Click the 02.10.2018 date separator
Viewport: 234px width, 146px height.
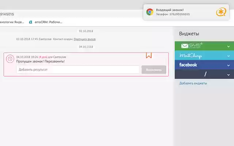[x=86, y=31]
